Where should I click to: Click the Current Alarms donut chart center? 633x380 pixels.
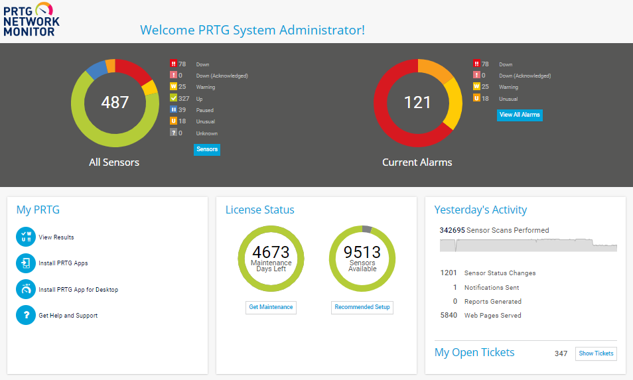pyautogui.click(x=417, y=103)
